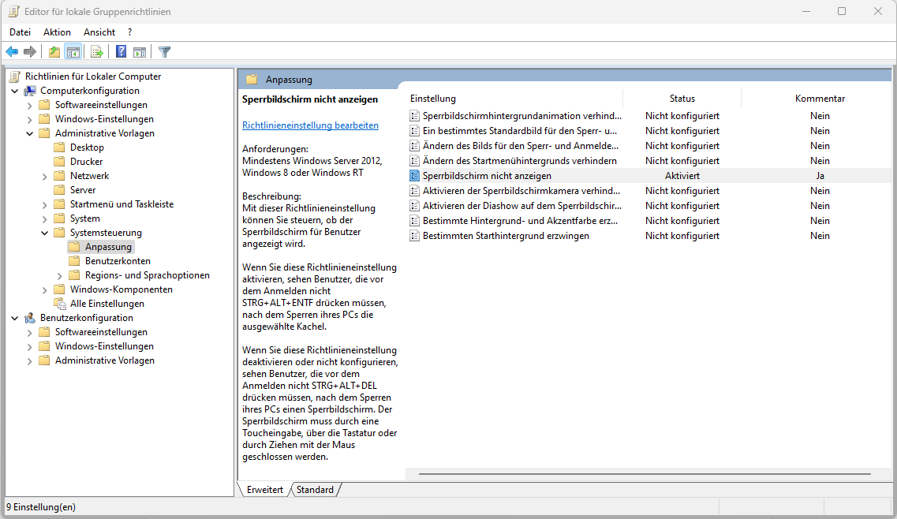
Task: Switch to the Erweitert tab
Action: tap(265, 490)
